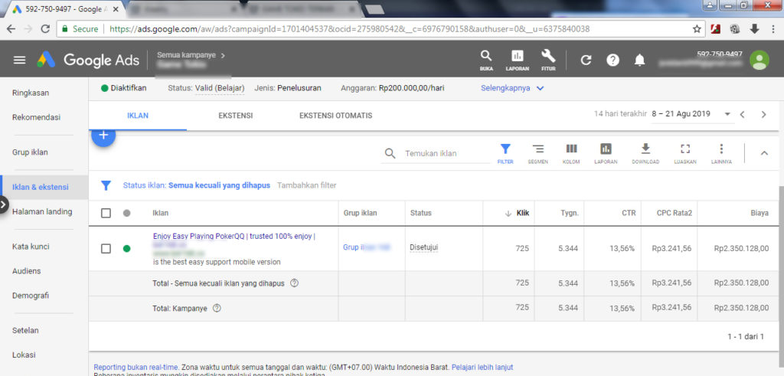Switch to the EKSTENSI OTOMATIS tab

[x=335, y=116]
